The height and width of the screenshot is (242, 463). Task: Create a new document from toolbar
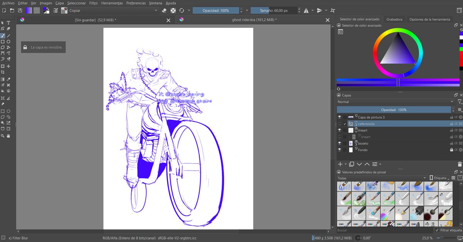pyautogui.click(x=3, y=10)
